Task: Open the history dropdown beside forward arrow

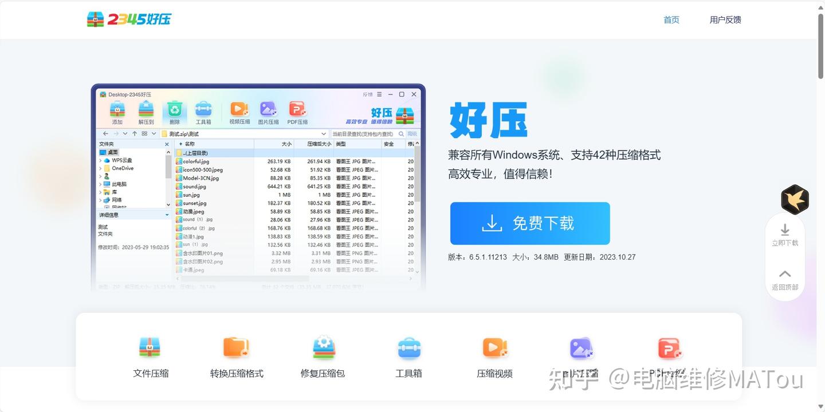Action: (x=125, y=133)
